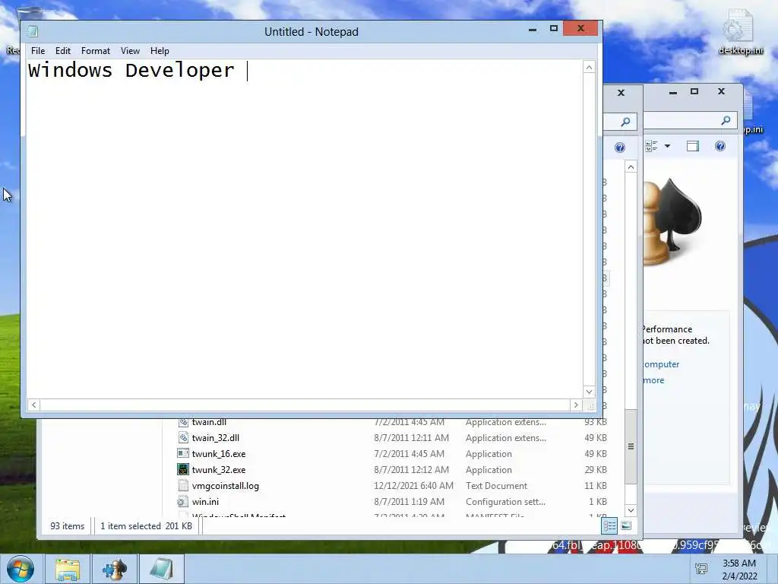The height and width of the screenshot is (584, 778).
Task: Open the Format menu in Notepad
Action: tap(95, 51)
